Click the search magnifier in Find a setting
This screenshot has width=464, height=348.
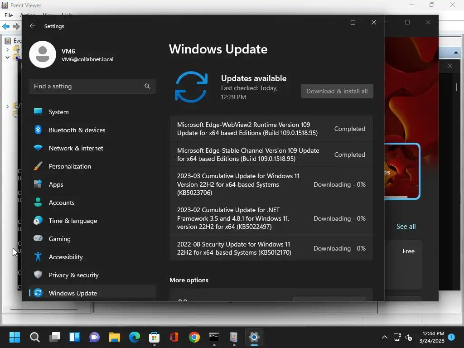pyautogui.click(x=147, y=86)
